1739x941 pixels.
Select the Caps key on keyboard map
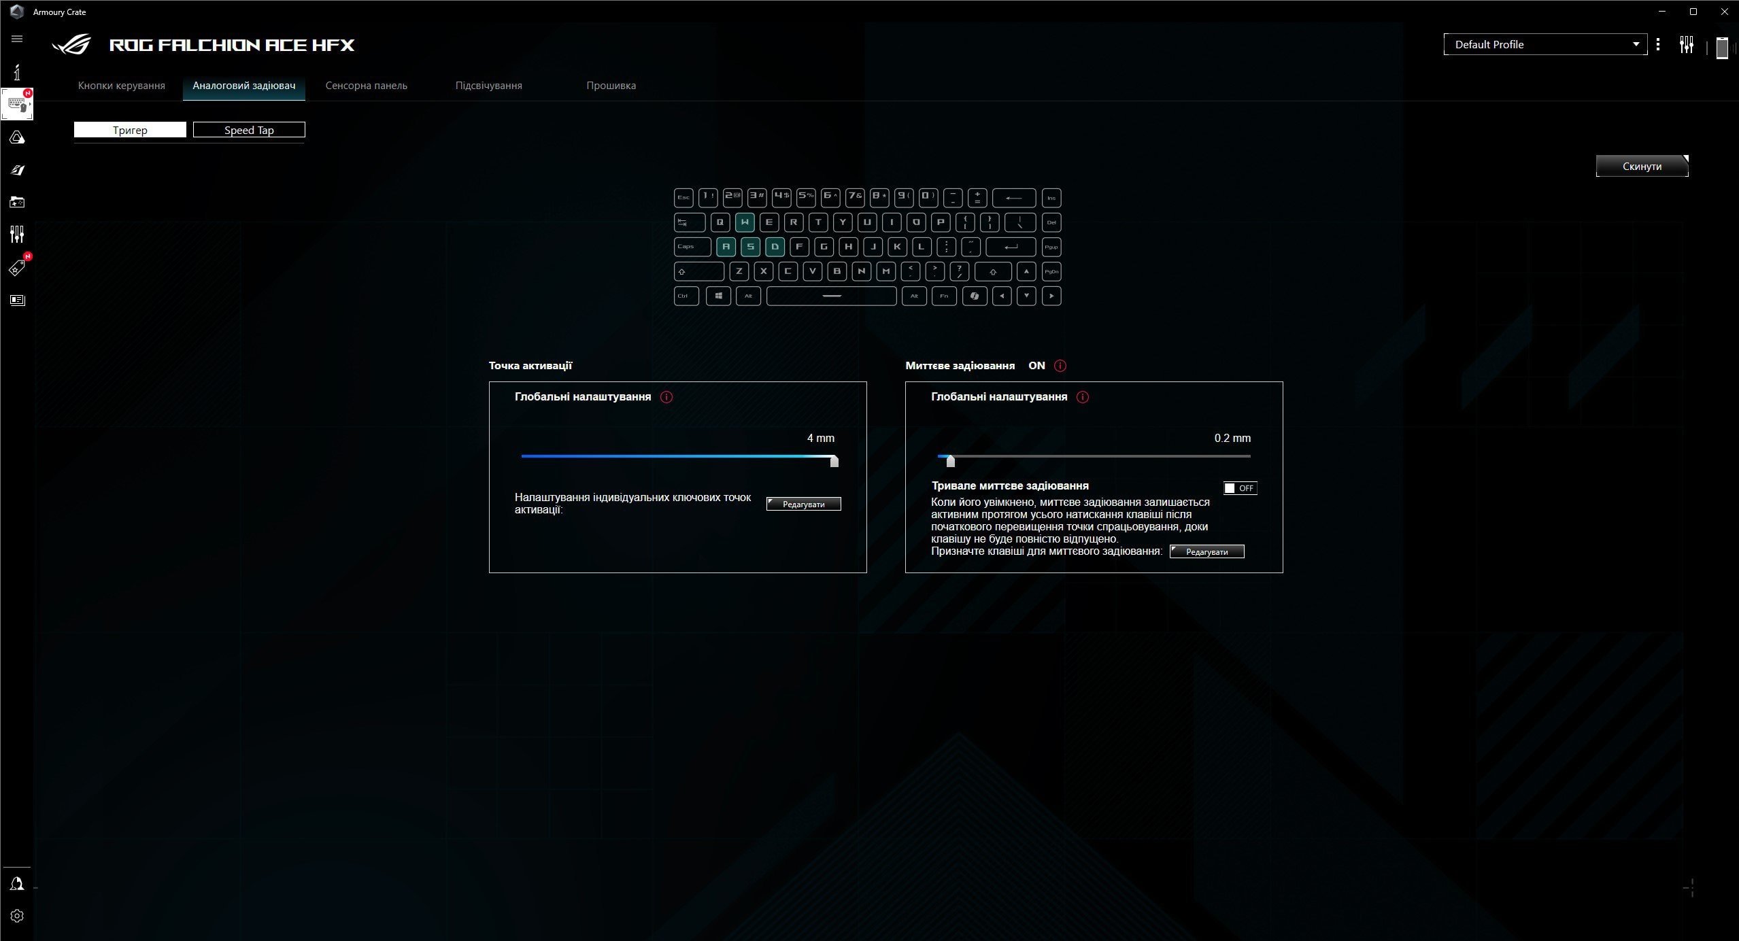pos(692,247)
